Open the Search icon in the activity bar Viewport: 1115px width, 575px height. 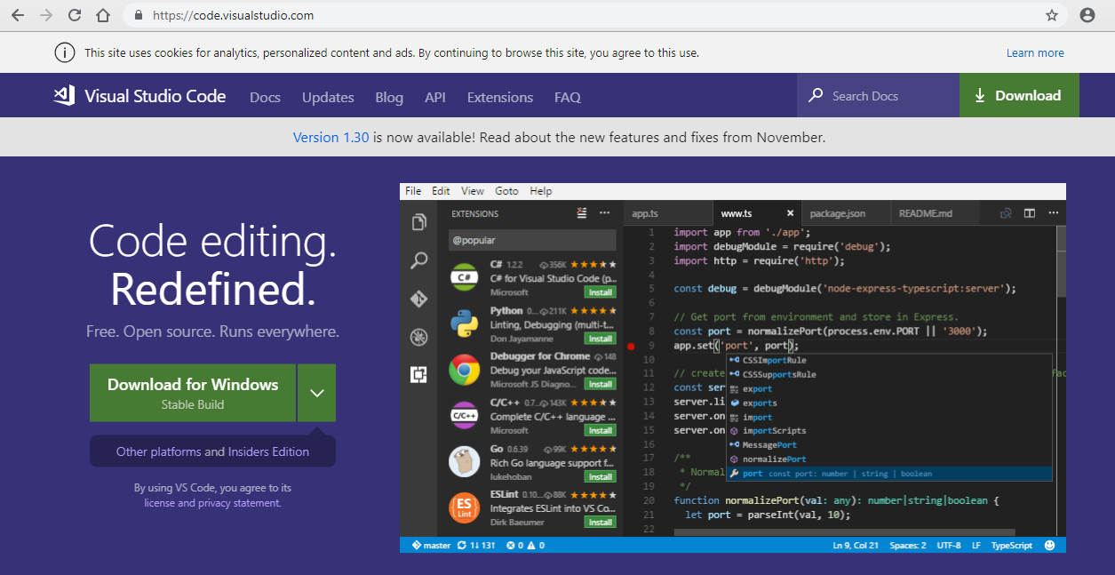pyautogui.click(x=418, y=261)
